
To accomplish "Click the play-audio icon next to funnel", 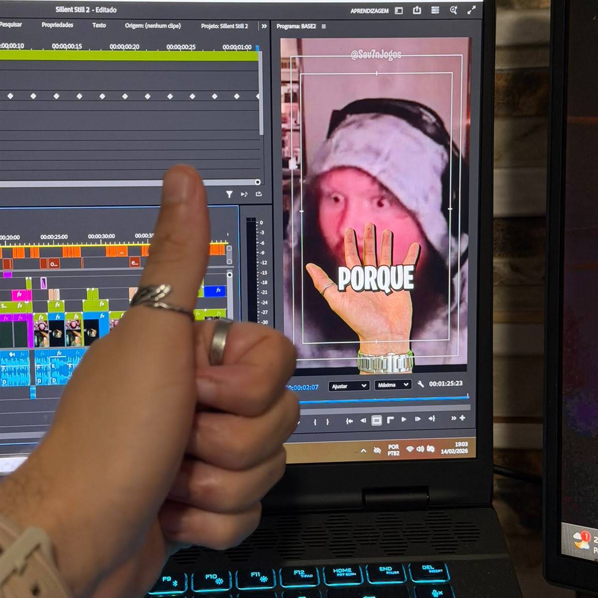I will tap(244, 194).
